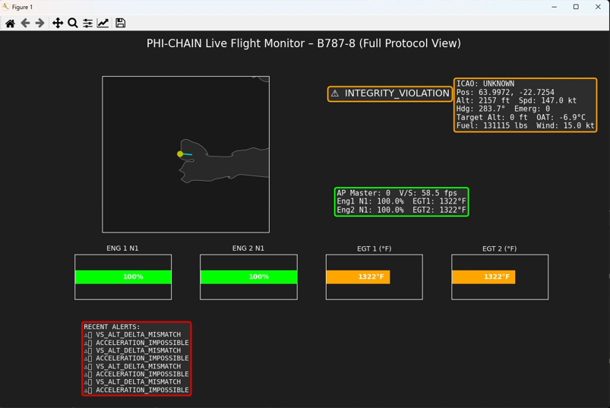Click the last ACCELERATION_IMPOSSIBLE alert
This screenshot has height=408, width=610.
tap(137, 390)
